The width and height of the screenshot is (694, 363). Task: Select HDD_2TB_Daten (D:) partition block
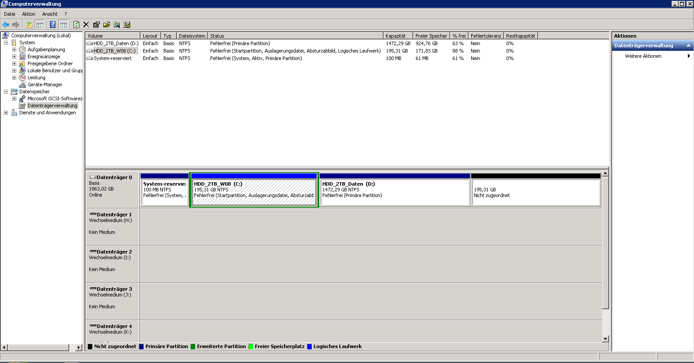(x=395, y=190)
